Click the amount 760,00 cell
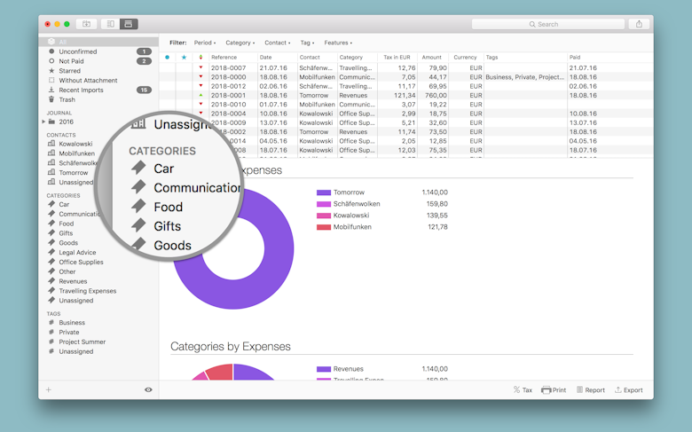The height and width of the screenshot is (432, 692). 433,95
